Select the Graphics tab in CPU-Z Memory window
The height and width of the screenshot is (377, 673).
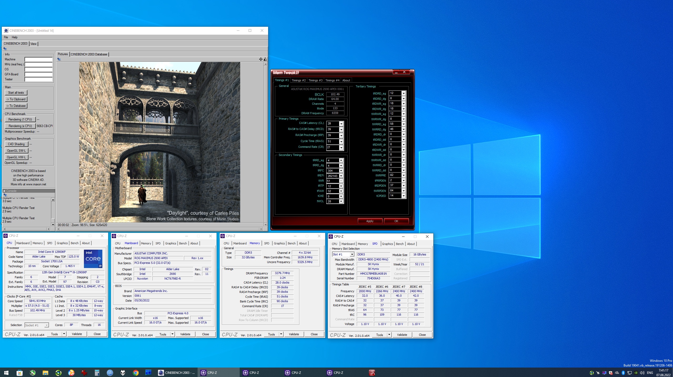[x=279, y=243]
